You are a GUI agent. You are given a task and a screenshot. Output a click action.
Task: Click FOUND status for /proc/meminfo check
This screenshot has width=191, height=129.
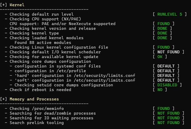(163, 109)
